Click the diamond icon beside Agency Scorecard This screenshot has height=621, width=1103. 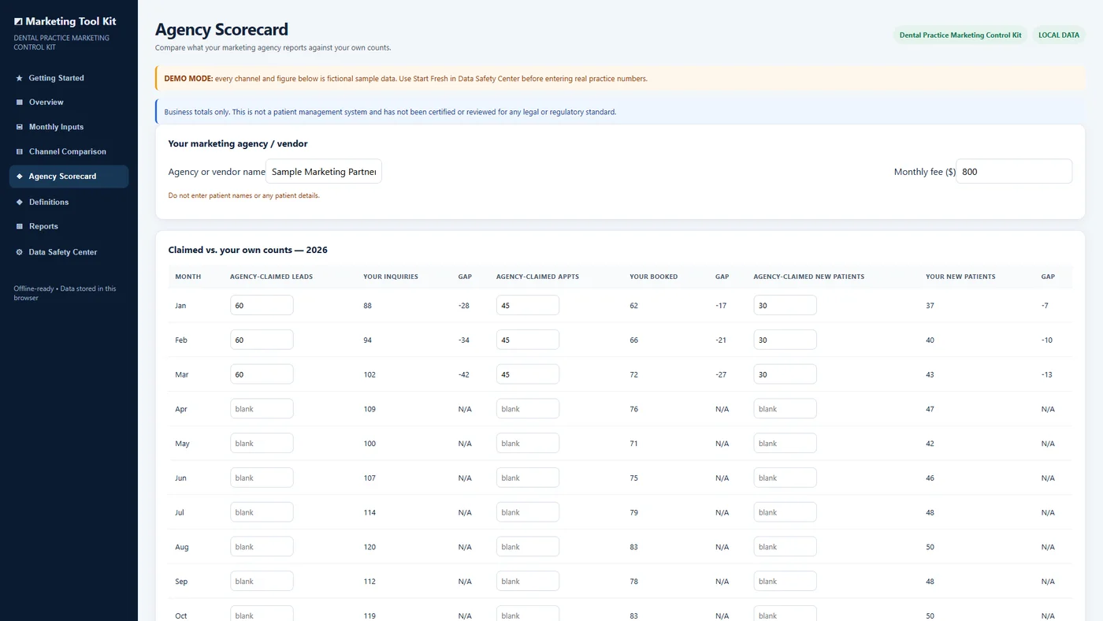[x=19, y=177]
